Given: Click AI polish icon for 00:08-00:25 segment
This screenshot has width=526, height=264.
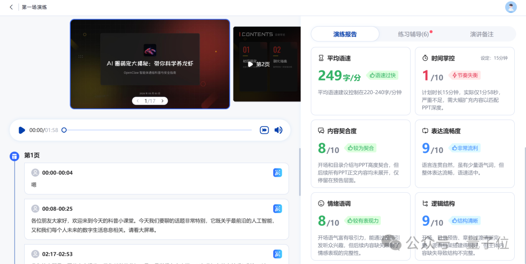Looking at the screenshot, I should point(278,209).
